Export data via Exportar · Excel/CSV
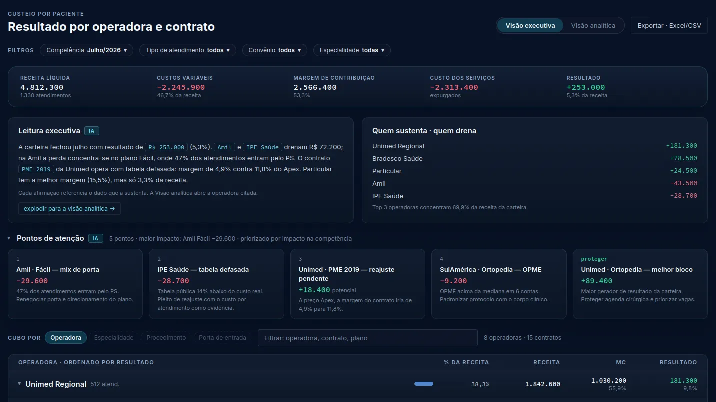The width and height of the screenshot is (716, 402). [x=669, y=25]
